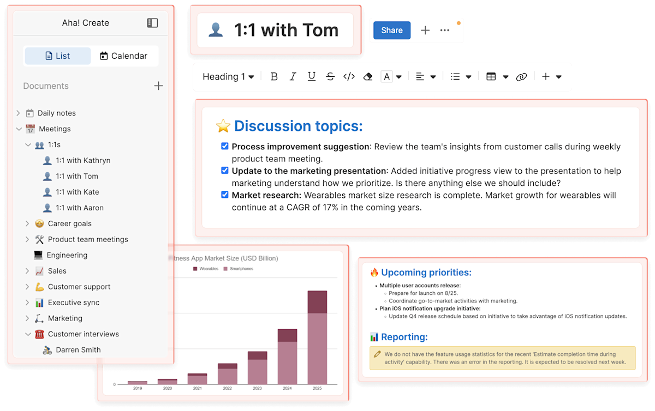Open 1:1 with Kathryn document
The image size is (655, 411).
83,161
